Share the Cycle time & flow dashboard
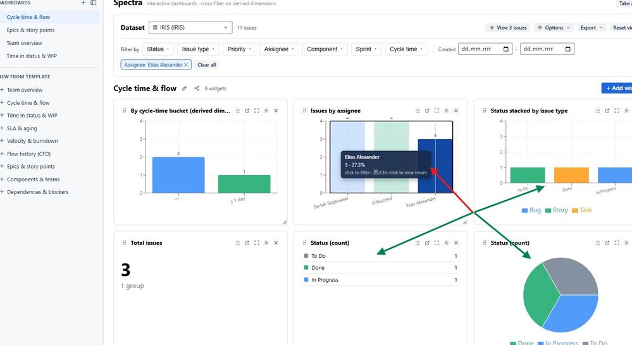The image size is (632, 345). (197, 88)
